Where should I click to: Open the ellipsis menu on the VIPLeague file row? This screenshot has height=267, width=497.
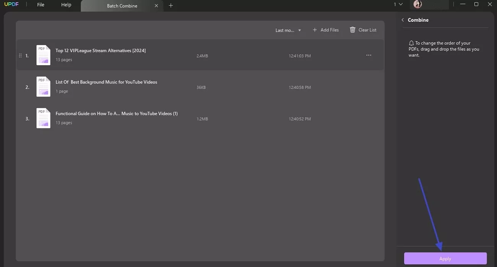[369, 55]
